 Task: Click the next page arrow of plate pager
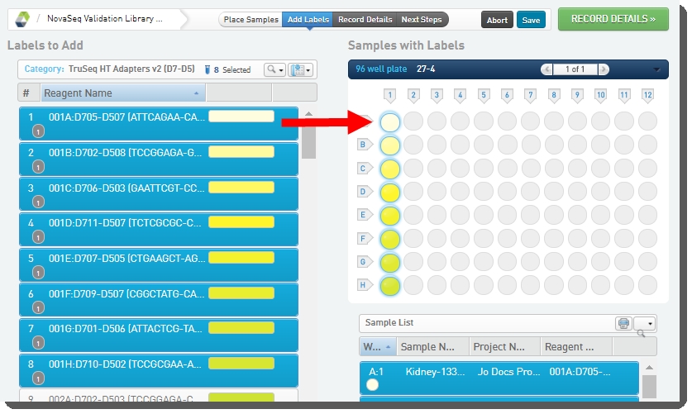click(604, 69)
